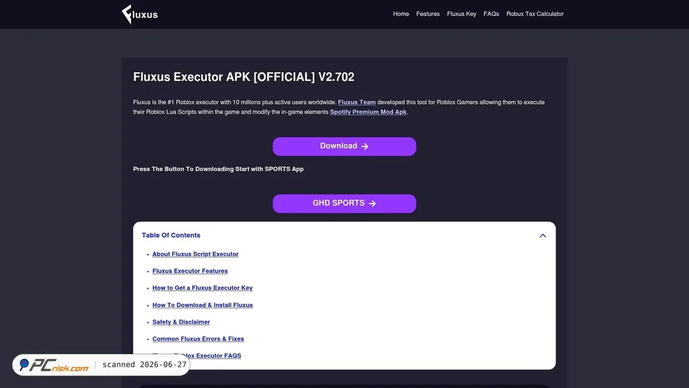
Task: Click the Fluxus Executor APK page title
Action: (x=244, y=77)
